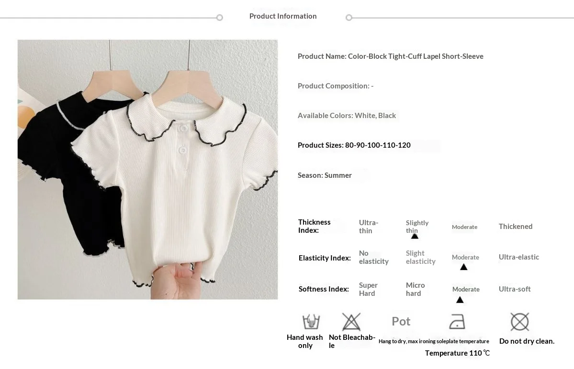Image resolution: width=574 pixels, height=369 pixels.
Task: Click the do-not-bleach triangle icon
Action: click(x=351, y=322)
